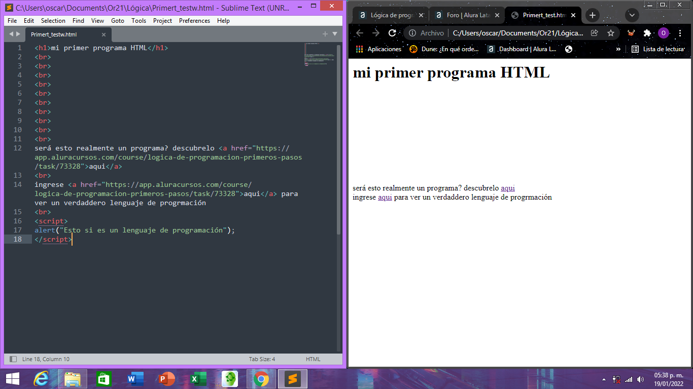Image resolution: width=693 pixels, height=389 pixels.
Task: Open the Tab Size: 4 selector
Action: (262, 359)
